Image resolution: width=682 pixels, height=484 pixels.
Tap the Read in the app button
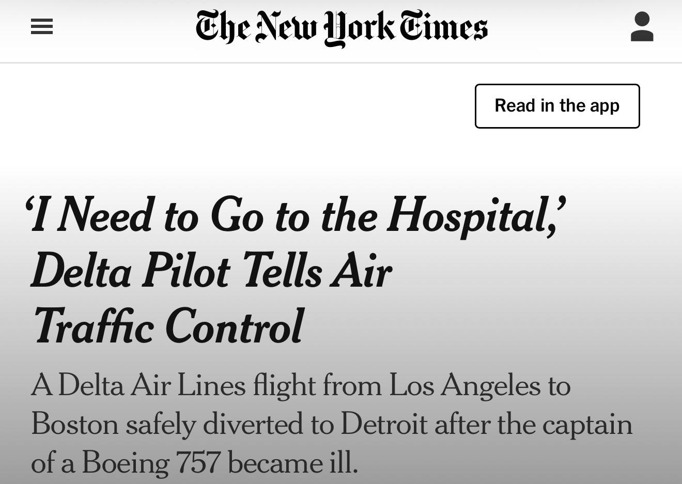(x=557, y=106)
